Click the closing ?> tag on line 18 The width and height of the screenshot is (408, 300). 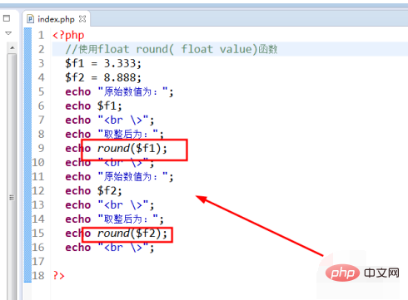tap(58, 276)
